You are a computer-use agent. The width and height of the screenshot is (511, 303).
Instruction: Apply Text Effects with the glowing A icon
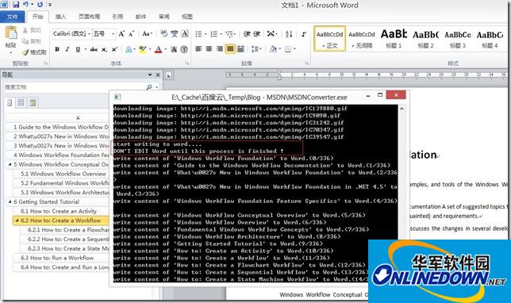tap(129, 49)
